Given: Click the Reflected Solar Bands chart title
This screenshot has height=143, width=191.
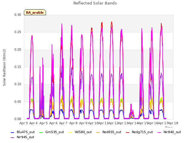Looking at the screenshot, I should (95, 3).
